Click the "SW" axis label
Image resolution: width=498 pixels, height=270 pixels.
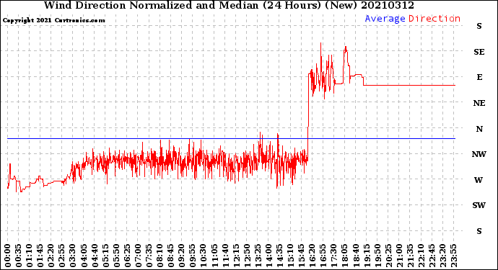pos(479,205)
